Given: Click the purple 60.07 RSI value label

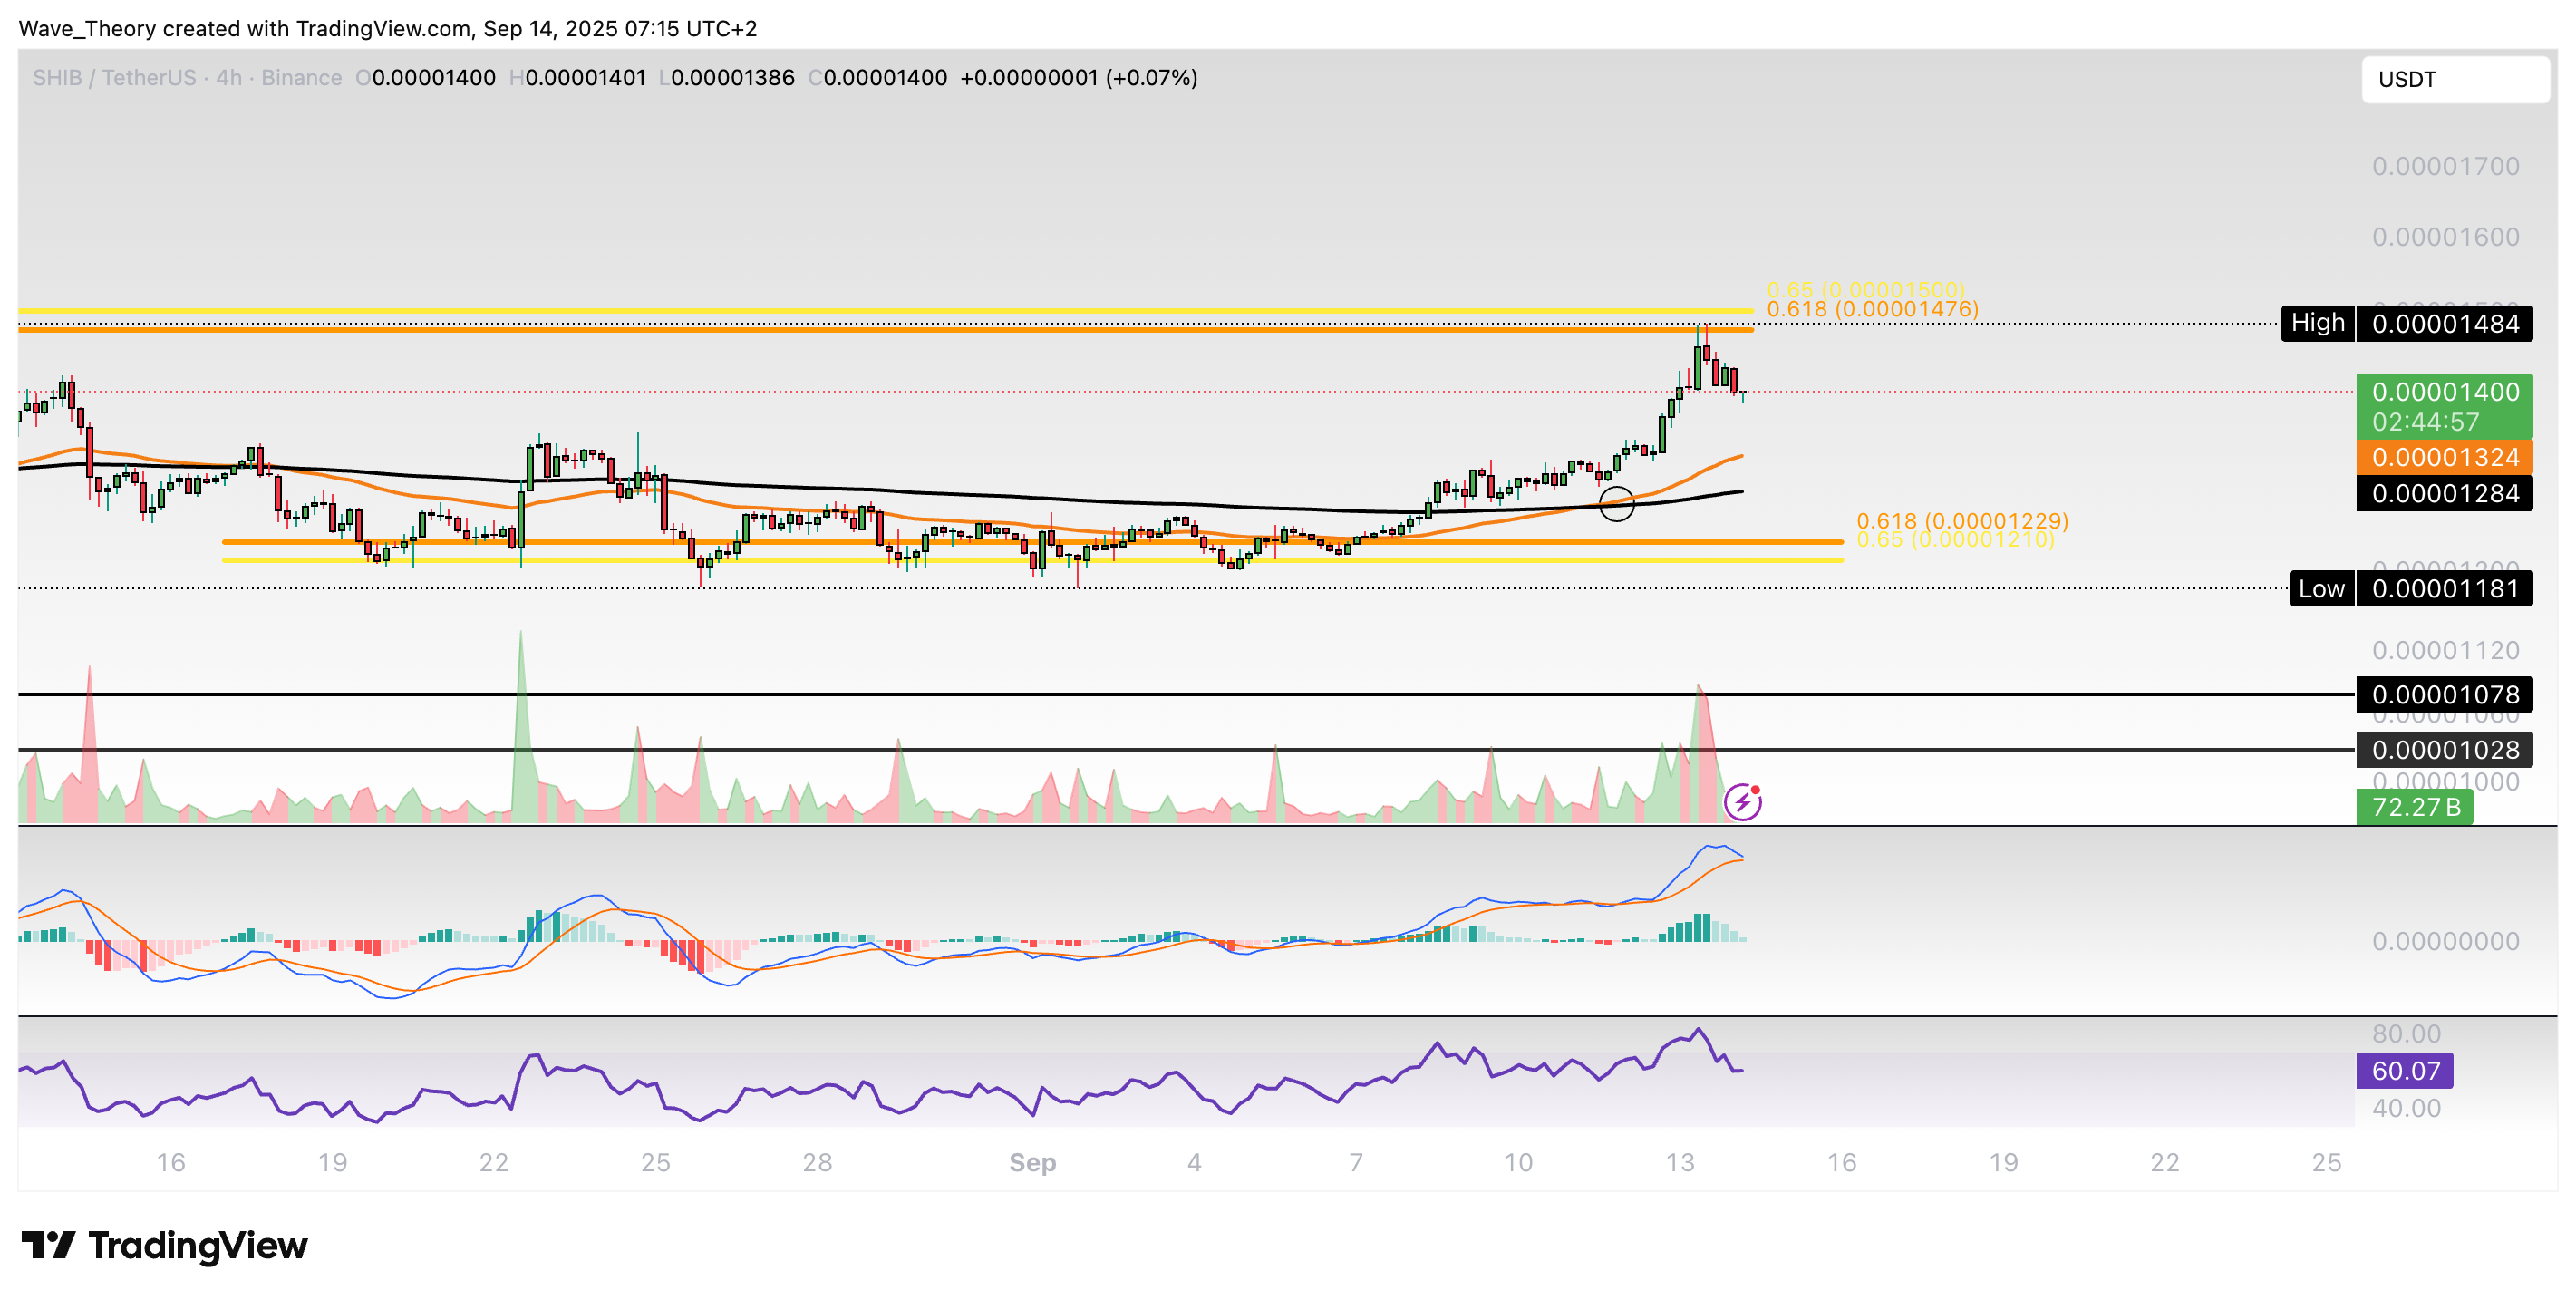Looking at the screenshot, I should pyautogui.click(x=2404, y=1071).
